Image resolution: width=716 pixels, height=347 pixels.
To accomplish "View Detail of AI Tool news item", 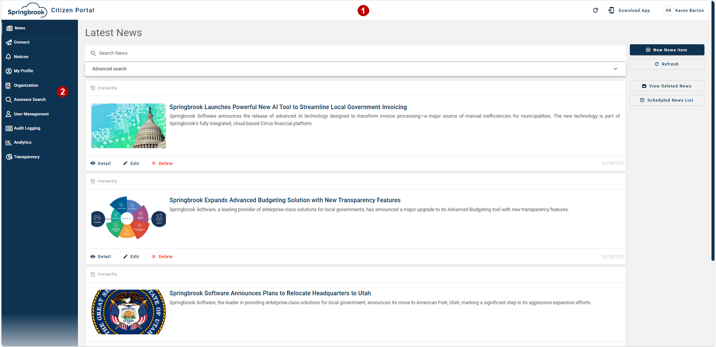I will [x=101, y=163].
